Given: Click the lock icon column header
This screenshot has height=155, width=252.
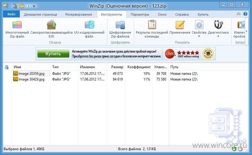Looking at the screenshot, I should tap(7, 67).
